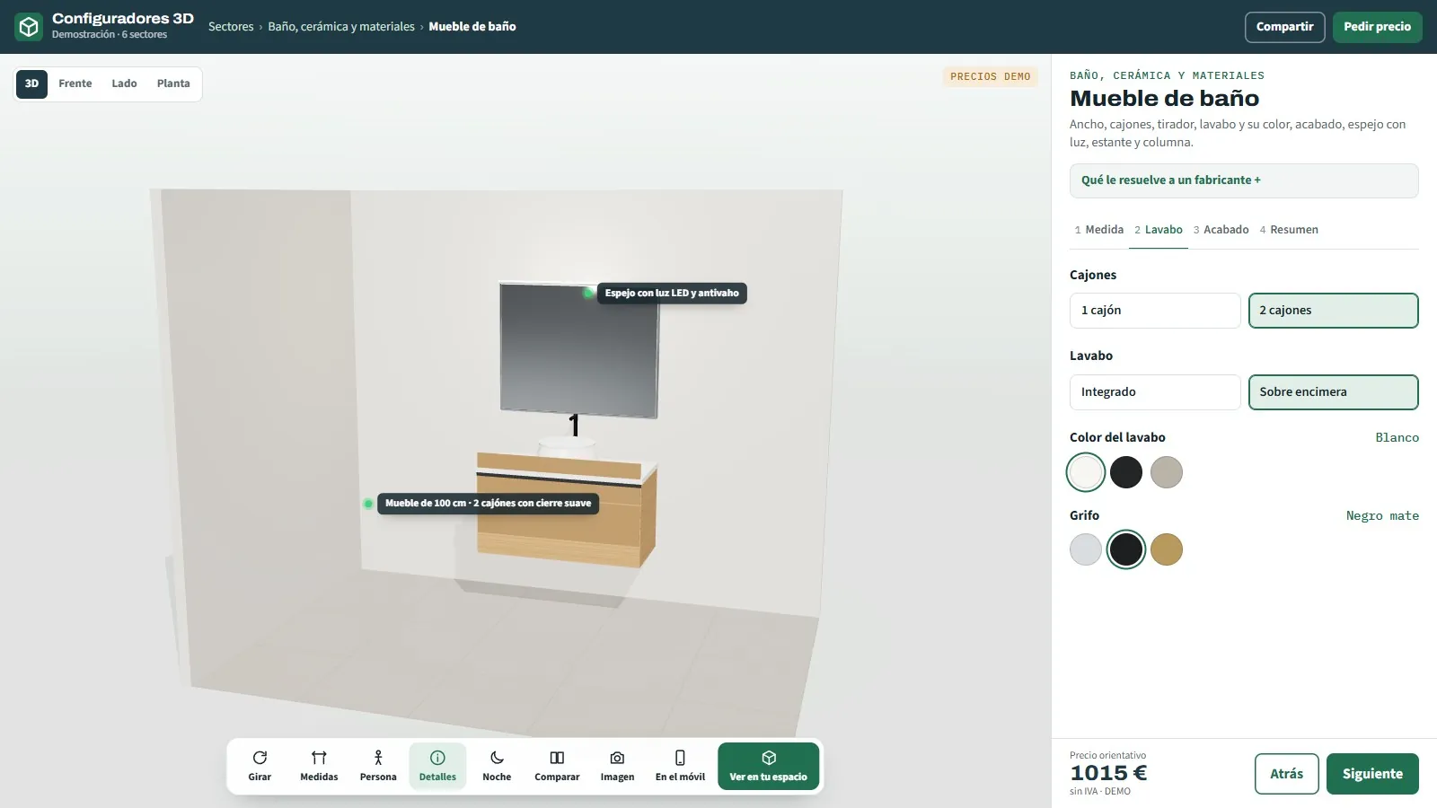1437x808 pixels.
Task: Select the 1 cajón option
Action: [x=1155, y=311]
